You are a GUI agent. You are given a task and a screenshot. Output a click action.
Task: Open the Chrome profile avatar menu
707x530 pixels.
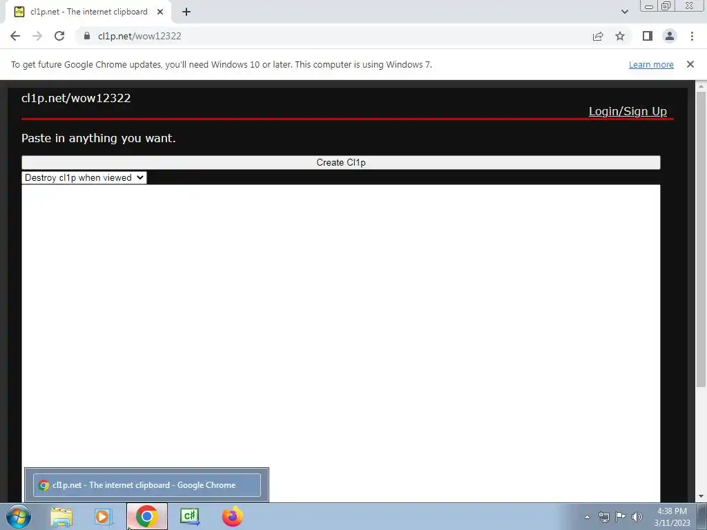coord(670,36)
